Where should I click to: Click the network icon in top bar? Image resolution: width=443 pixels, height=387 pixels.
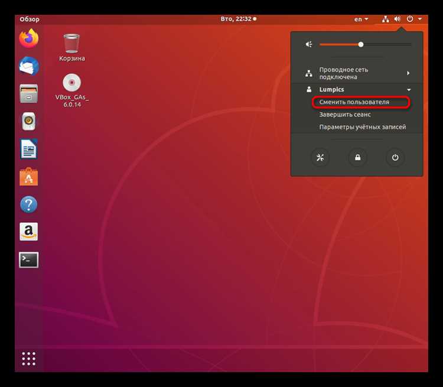click(x=385, y=19)
